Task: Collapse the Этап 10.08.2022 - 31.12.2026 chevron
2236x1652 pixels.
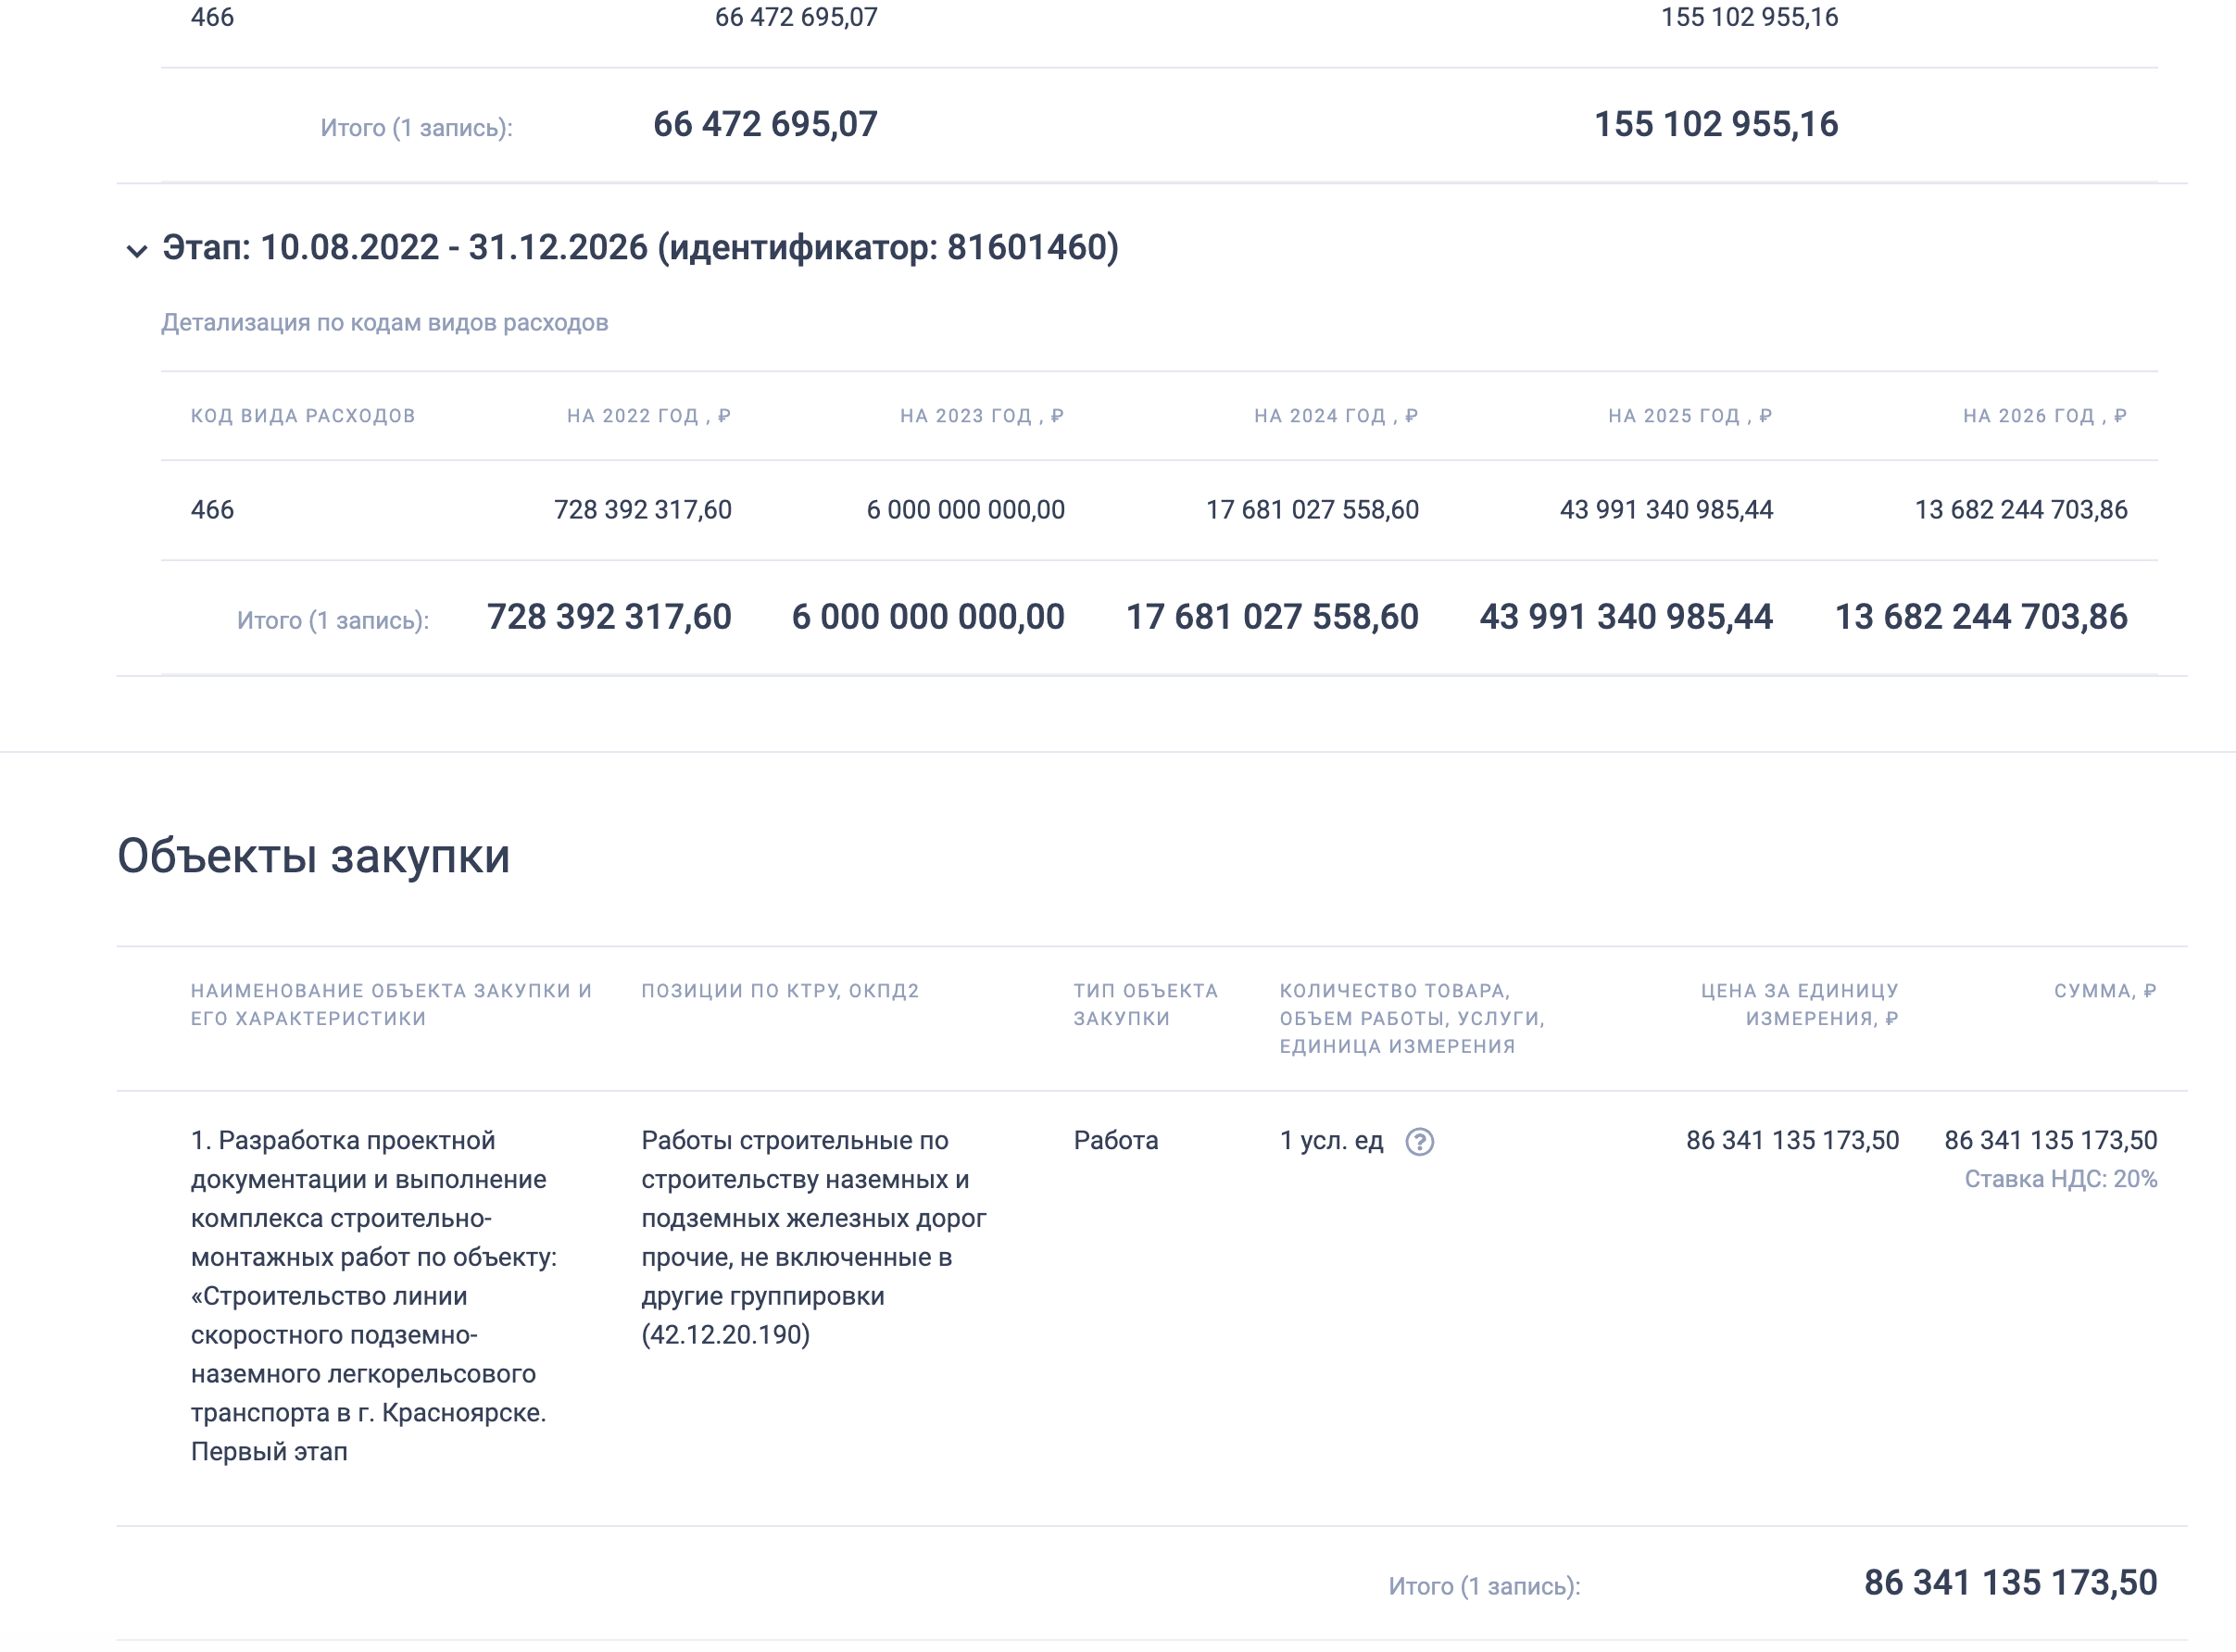Action: (x=137, y=250)
